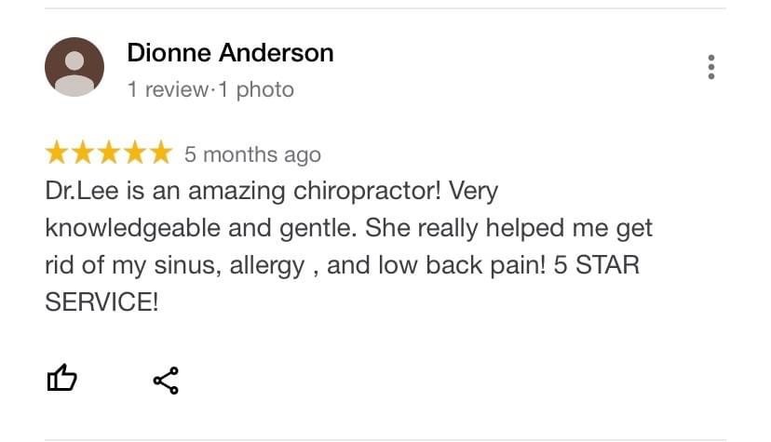Click the words "low back pain!"
Image resolution: width=771 pixels, height=442 pixels.
pos(464,265)
